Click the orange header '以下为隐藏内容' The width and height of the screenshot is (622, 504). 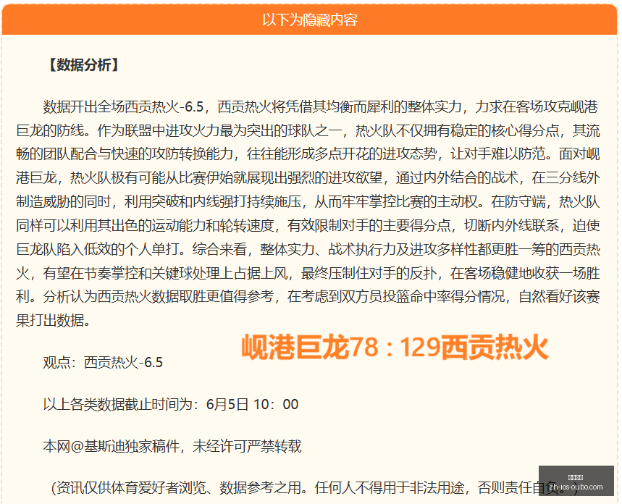tap(309, 20)
